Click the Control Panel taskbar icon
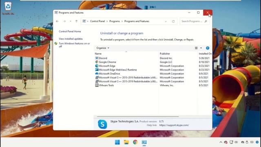This screenshot has width=261, height=147. point(144,142)
